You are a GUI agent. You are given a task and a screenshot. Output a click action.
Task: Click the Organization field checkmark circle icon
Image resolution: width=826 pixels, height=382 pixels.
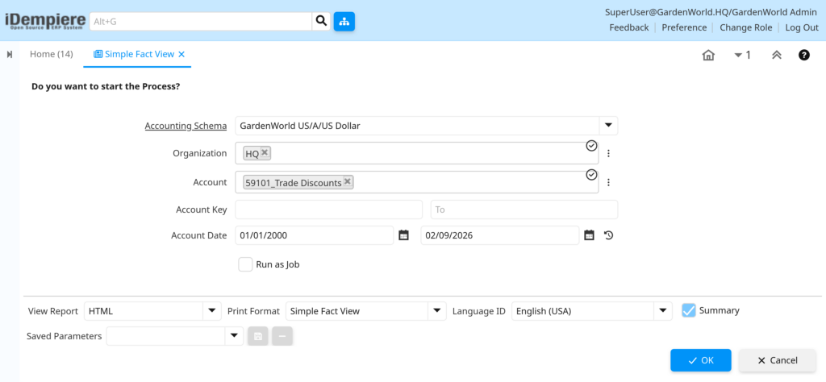click(x=591, y=146)
